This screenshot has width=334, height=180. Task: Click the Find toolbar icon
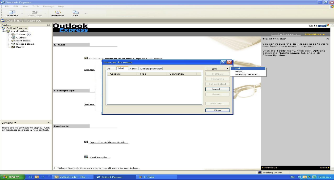[x=76, y=12]
